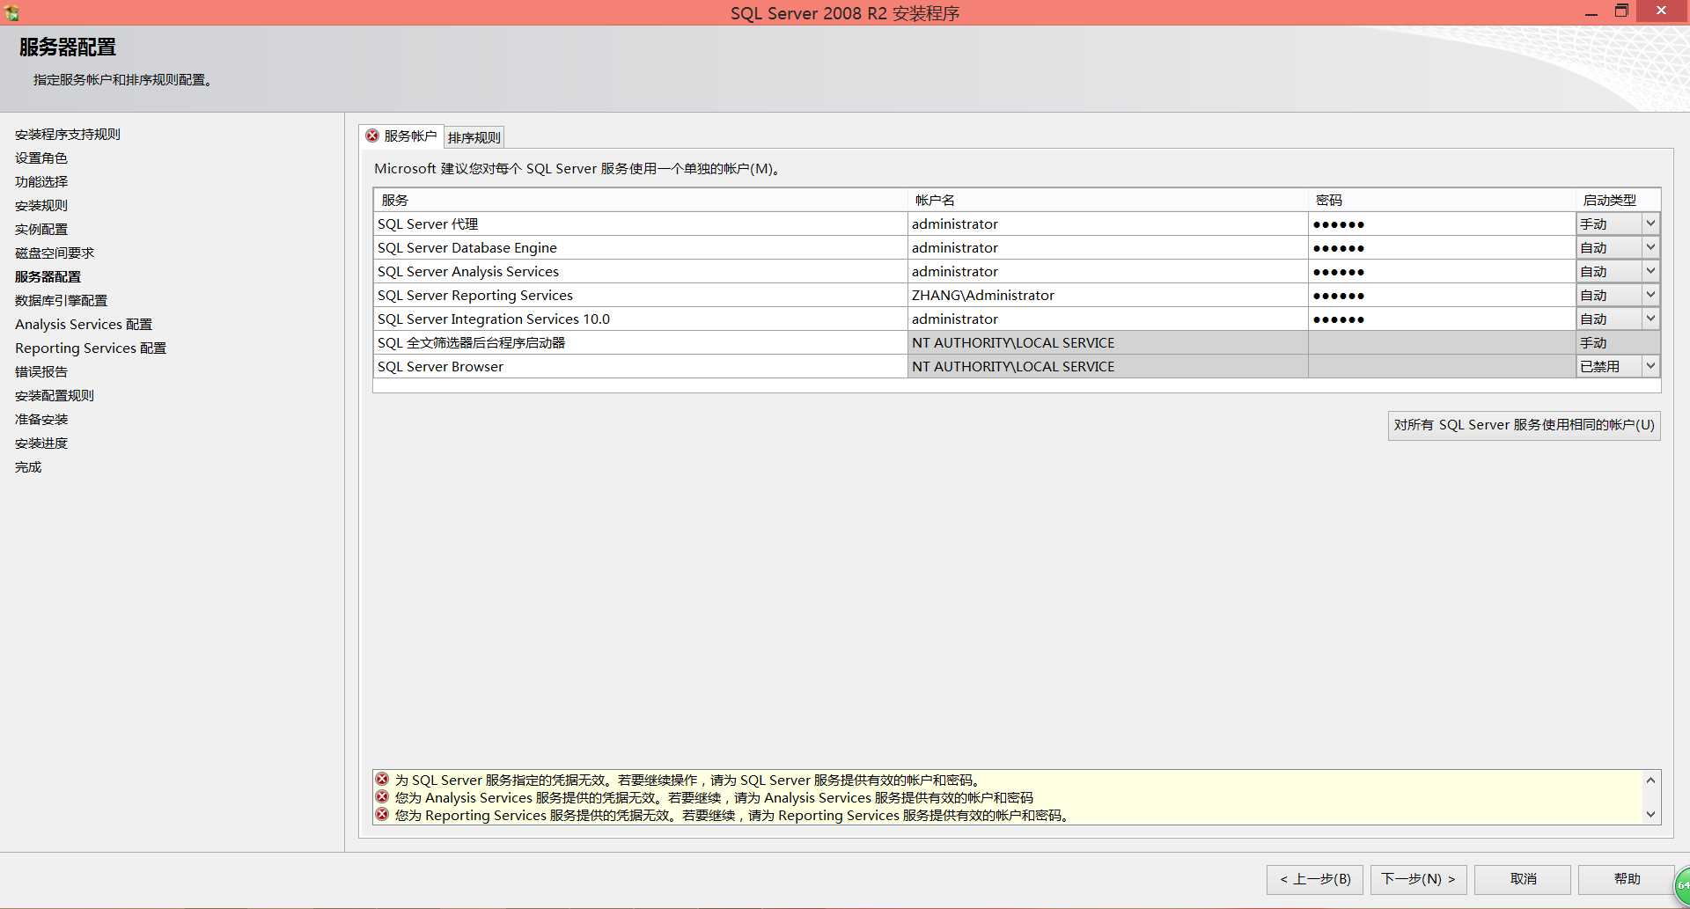Select 安装程序支持规则 step in sidebar
The height and width of the screenshot is (909, 1690).
tap(68, 135)
